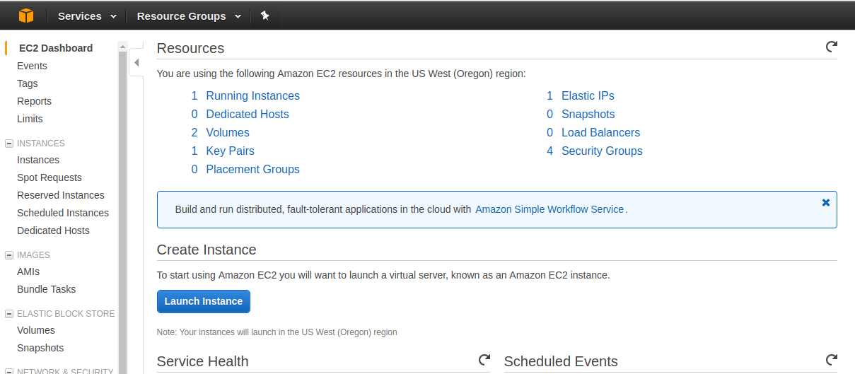Open the Load Balancers resource link
855x374 pixels.
(600, 132)
